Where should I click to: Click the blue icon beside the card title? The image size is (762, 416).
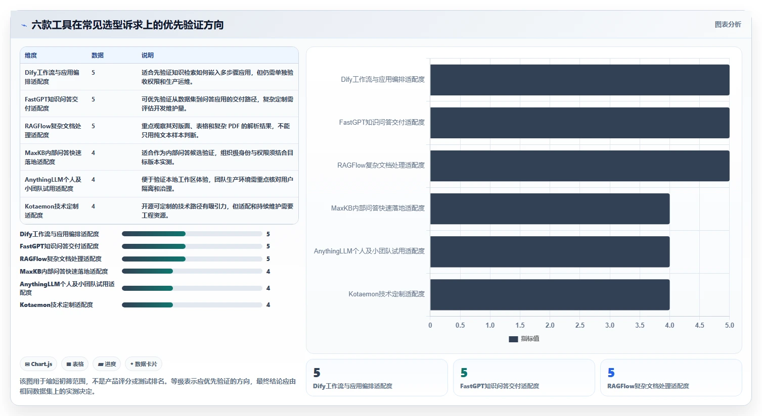point(24,25)
